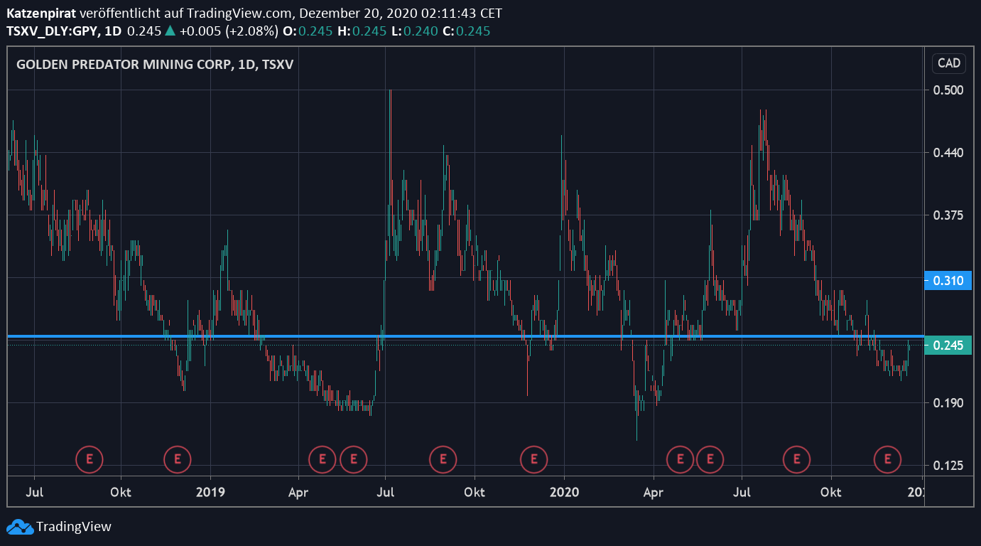This screenshot has height=546, width=981.
Task: Select the earnings marker just before 2020 label
Action: pos(533,459)
